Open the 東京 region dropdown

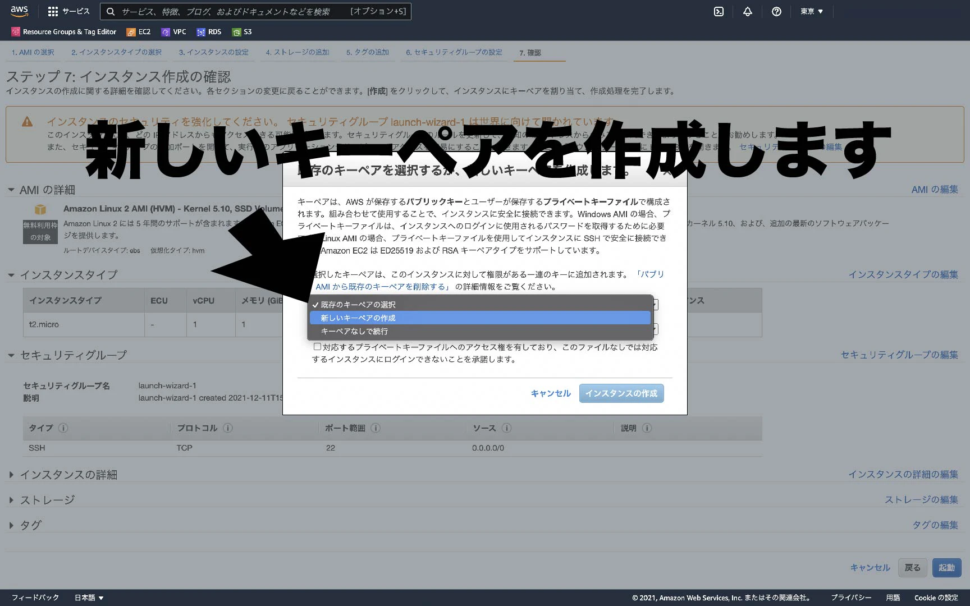pos(812,11)
